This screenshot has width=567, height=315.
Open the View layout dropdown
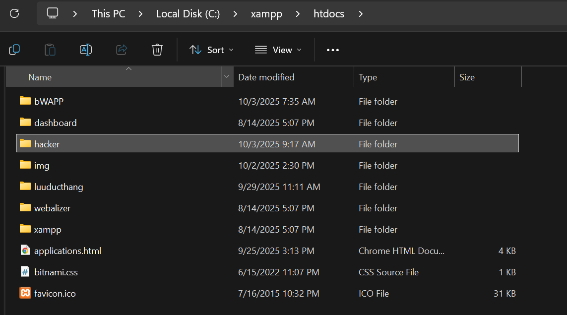point(278,50)
